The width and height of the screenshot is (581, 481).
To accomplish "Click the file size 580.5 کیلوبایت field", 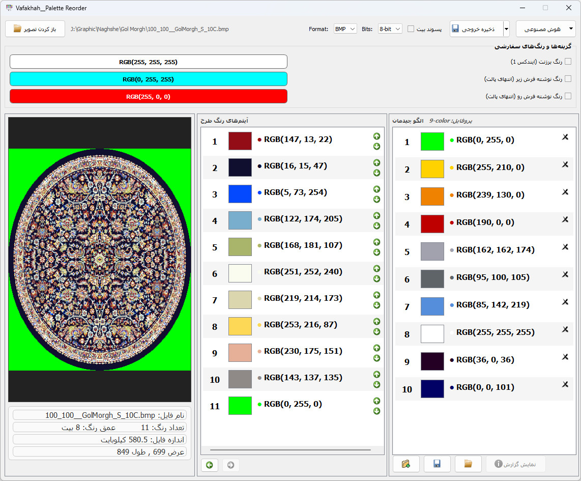I will [x=99, y=439].
